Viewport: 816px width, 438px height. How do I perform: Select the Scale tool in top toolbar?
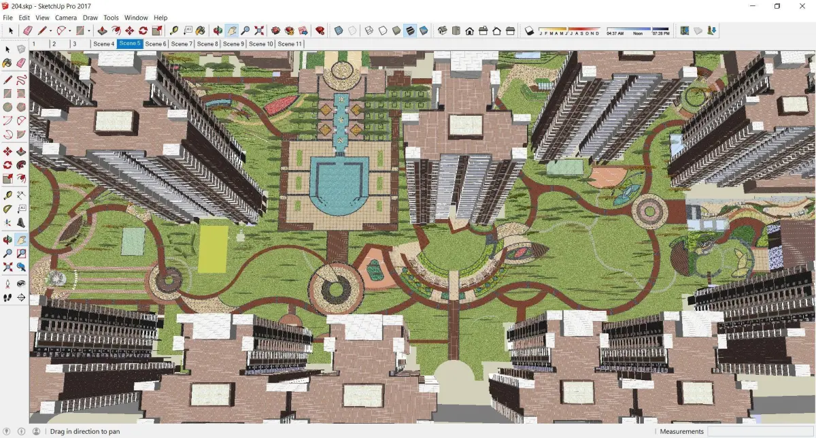click(x=156, y=31)
